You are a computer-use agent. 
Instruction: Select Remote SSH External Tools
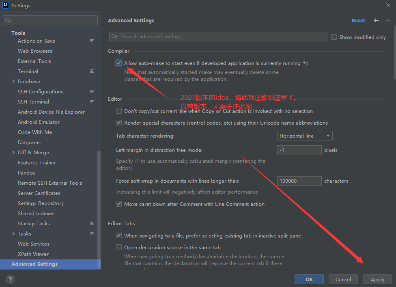point(50,183)
